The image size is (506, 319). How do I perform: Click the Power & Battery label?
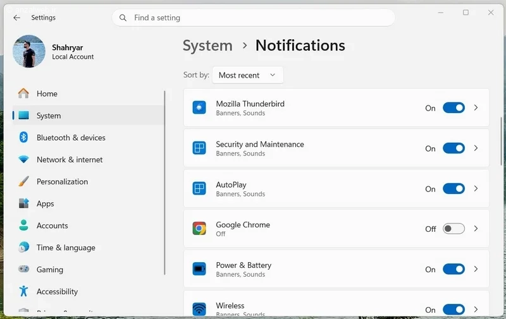[244, 265]
